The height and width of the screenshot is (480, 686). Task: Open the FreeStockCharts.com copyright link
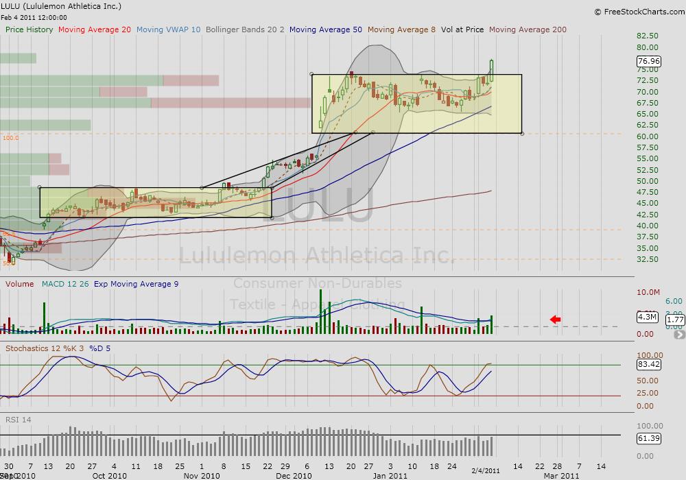point(639,12)
